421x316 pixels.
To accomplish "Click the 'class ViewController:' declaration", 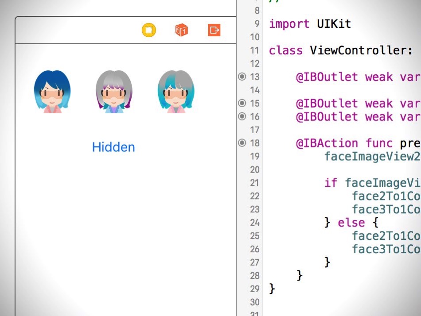I will (341, 50).
